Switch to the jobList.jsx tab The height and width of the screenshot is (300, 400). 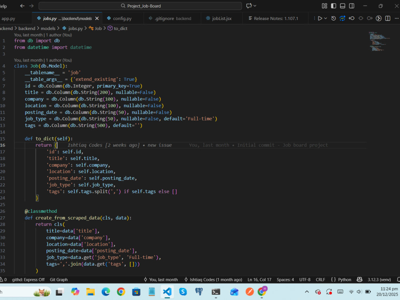click(x=222, y=18)
